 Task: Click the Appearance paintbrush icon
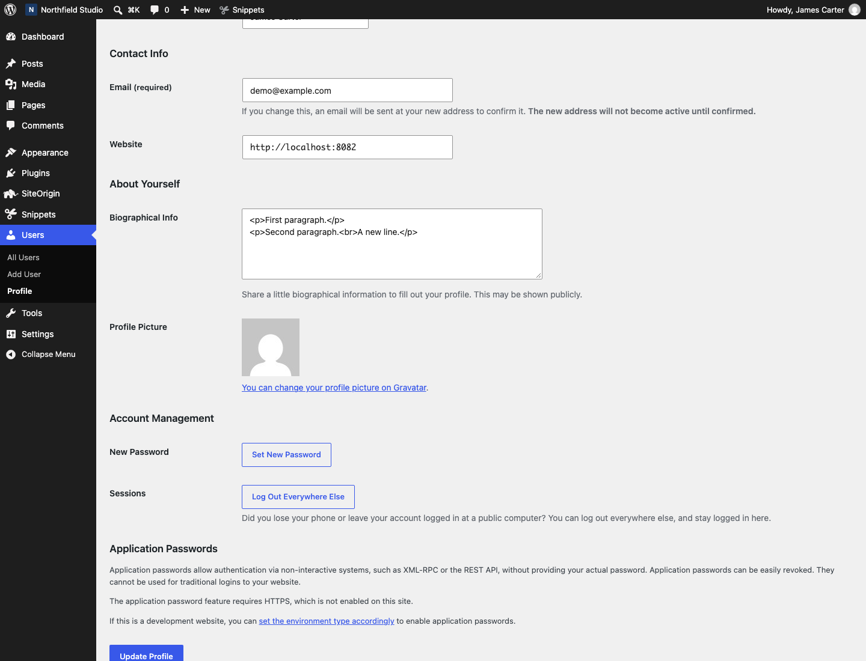11,153
